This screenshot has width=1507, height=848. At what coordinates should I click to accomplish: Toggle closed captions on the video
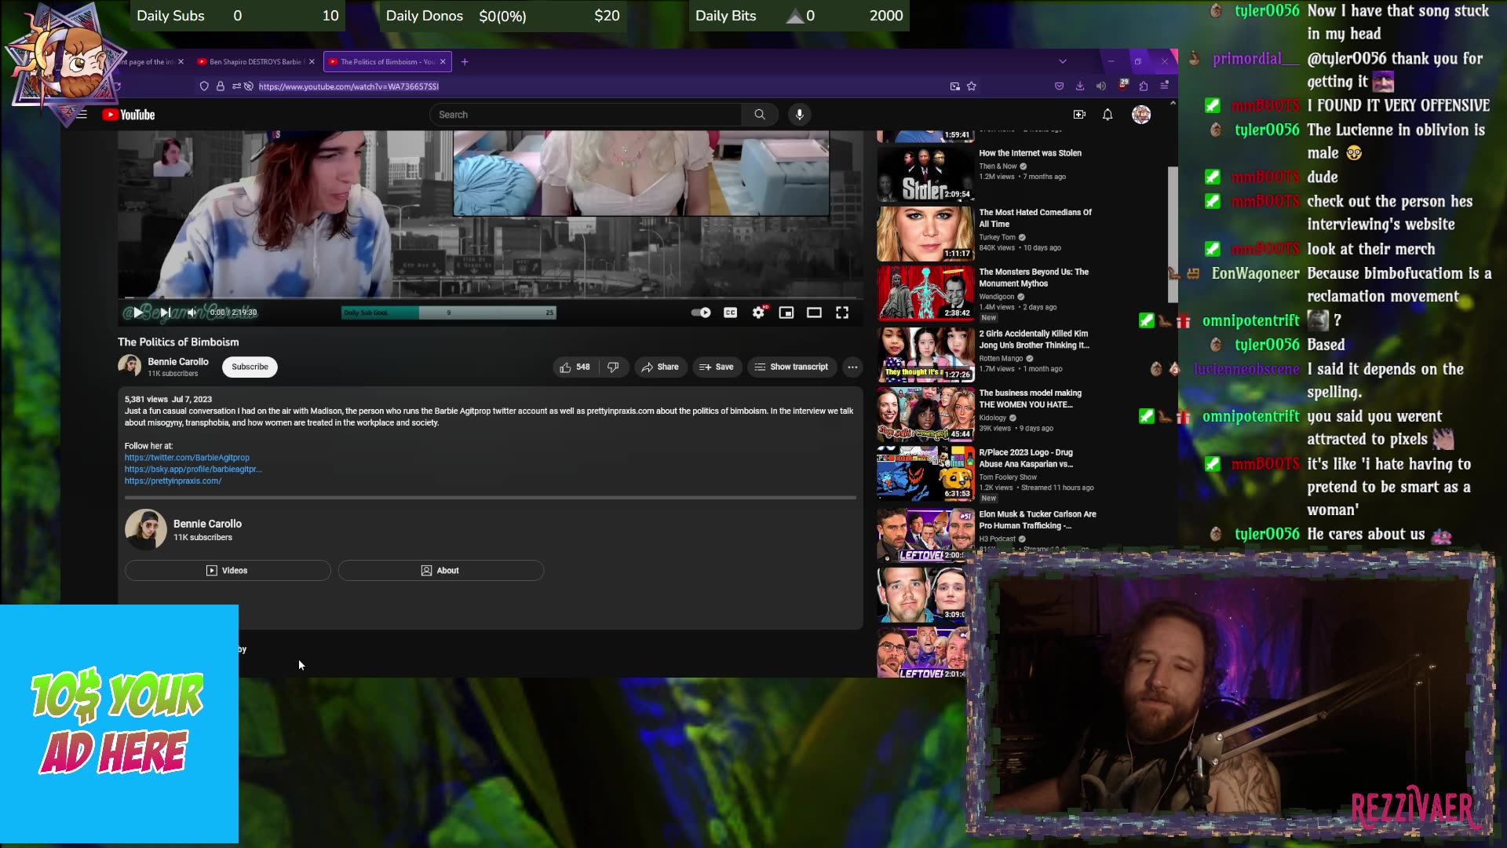point(730,313)
